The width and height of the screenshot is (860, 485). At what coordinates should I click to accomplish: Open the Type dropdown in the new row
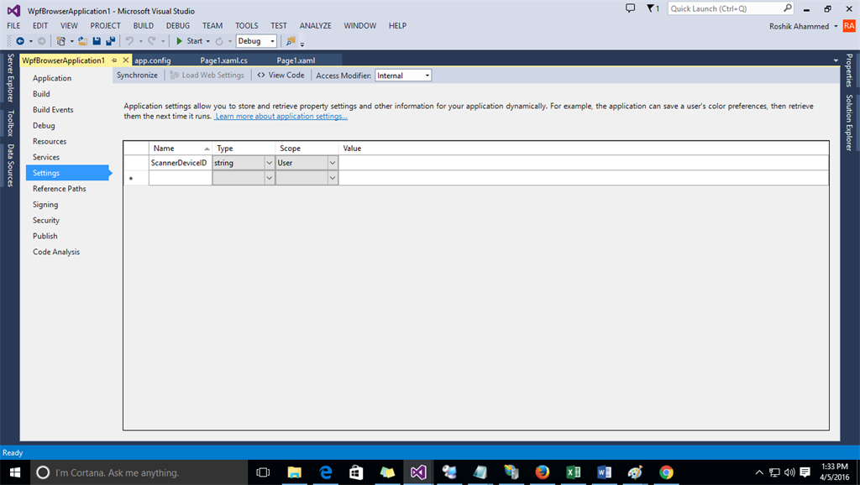pos(270,178)
